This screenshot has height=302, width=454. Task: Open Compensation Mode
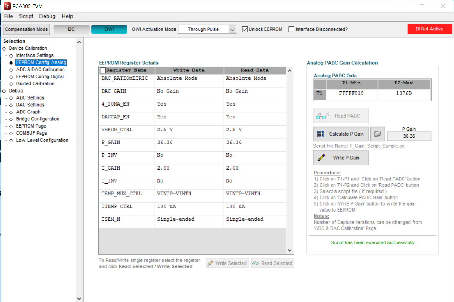click(27, 29)
